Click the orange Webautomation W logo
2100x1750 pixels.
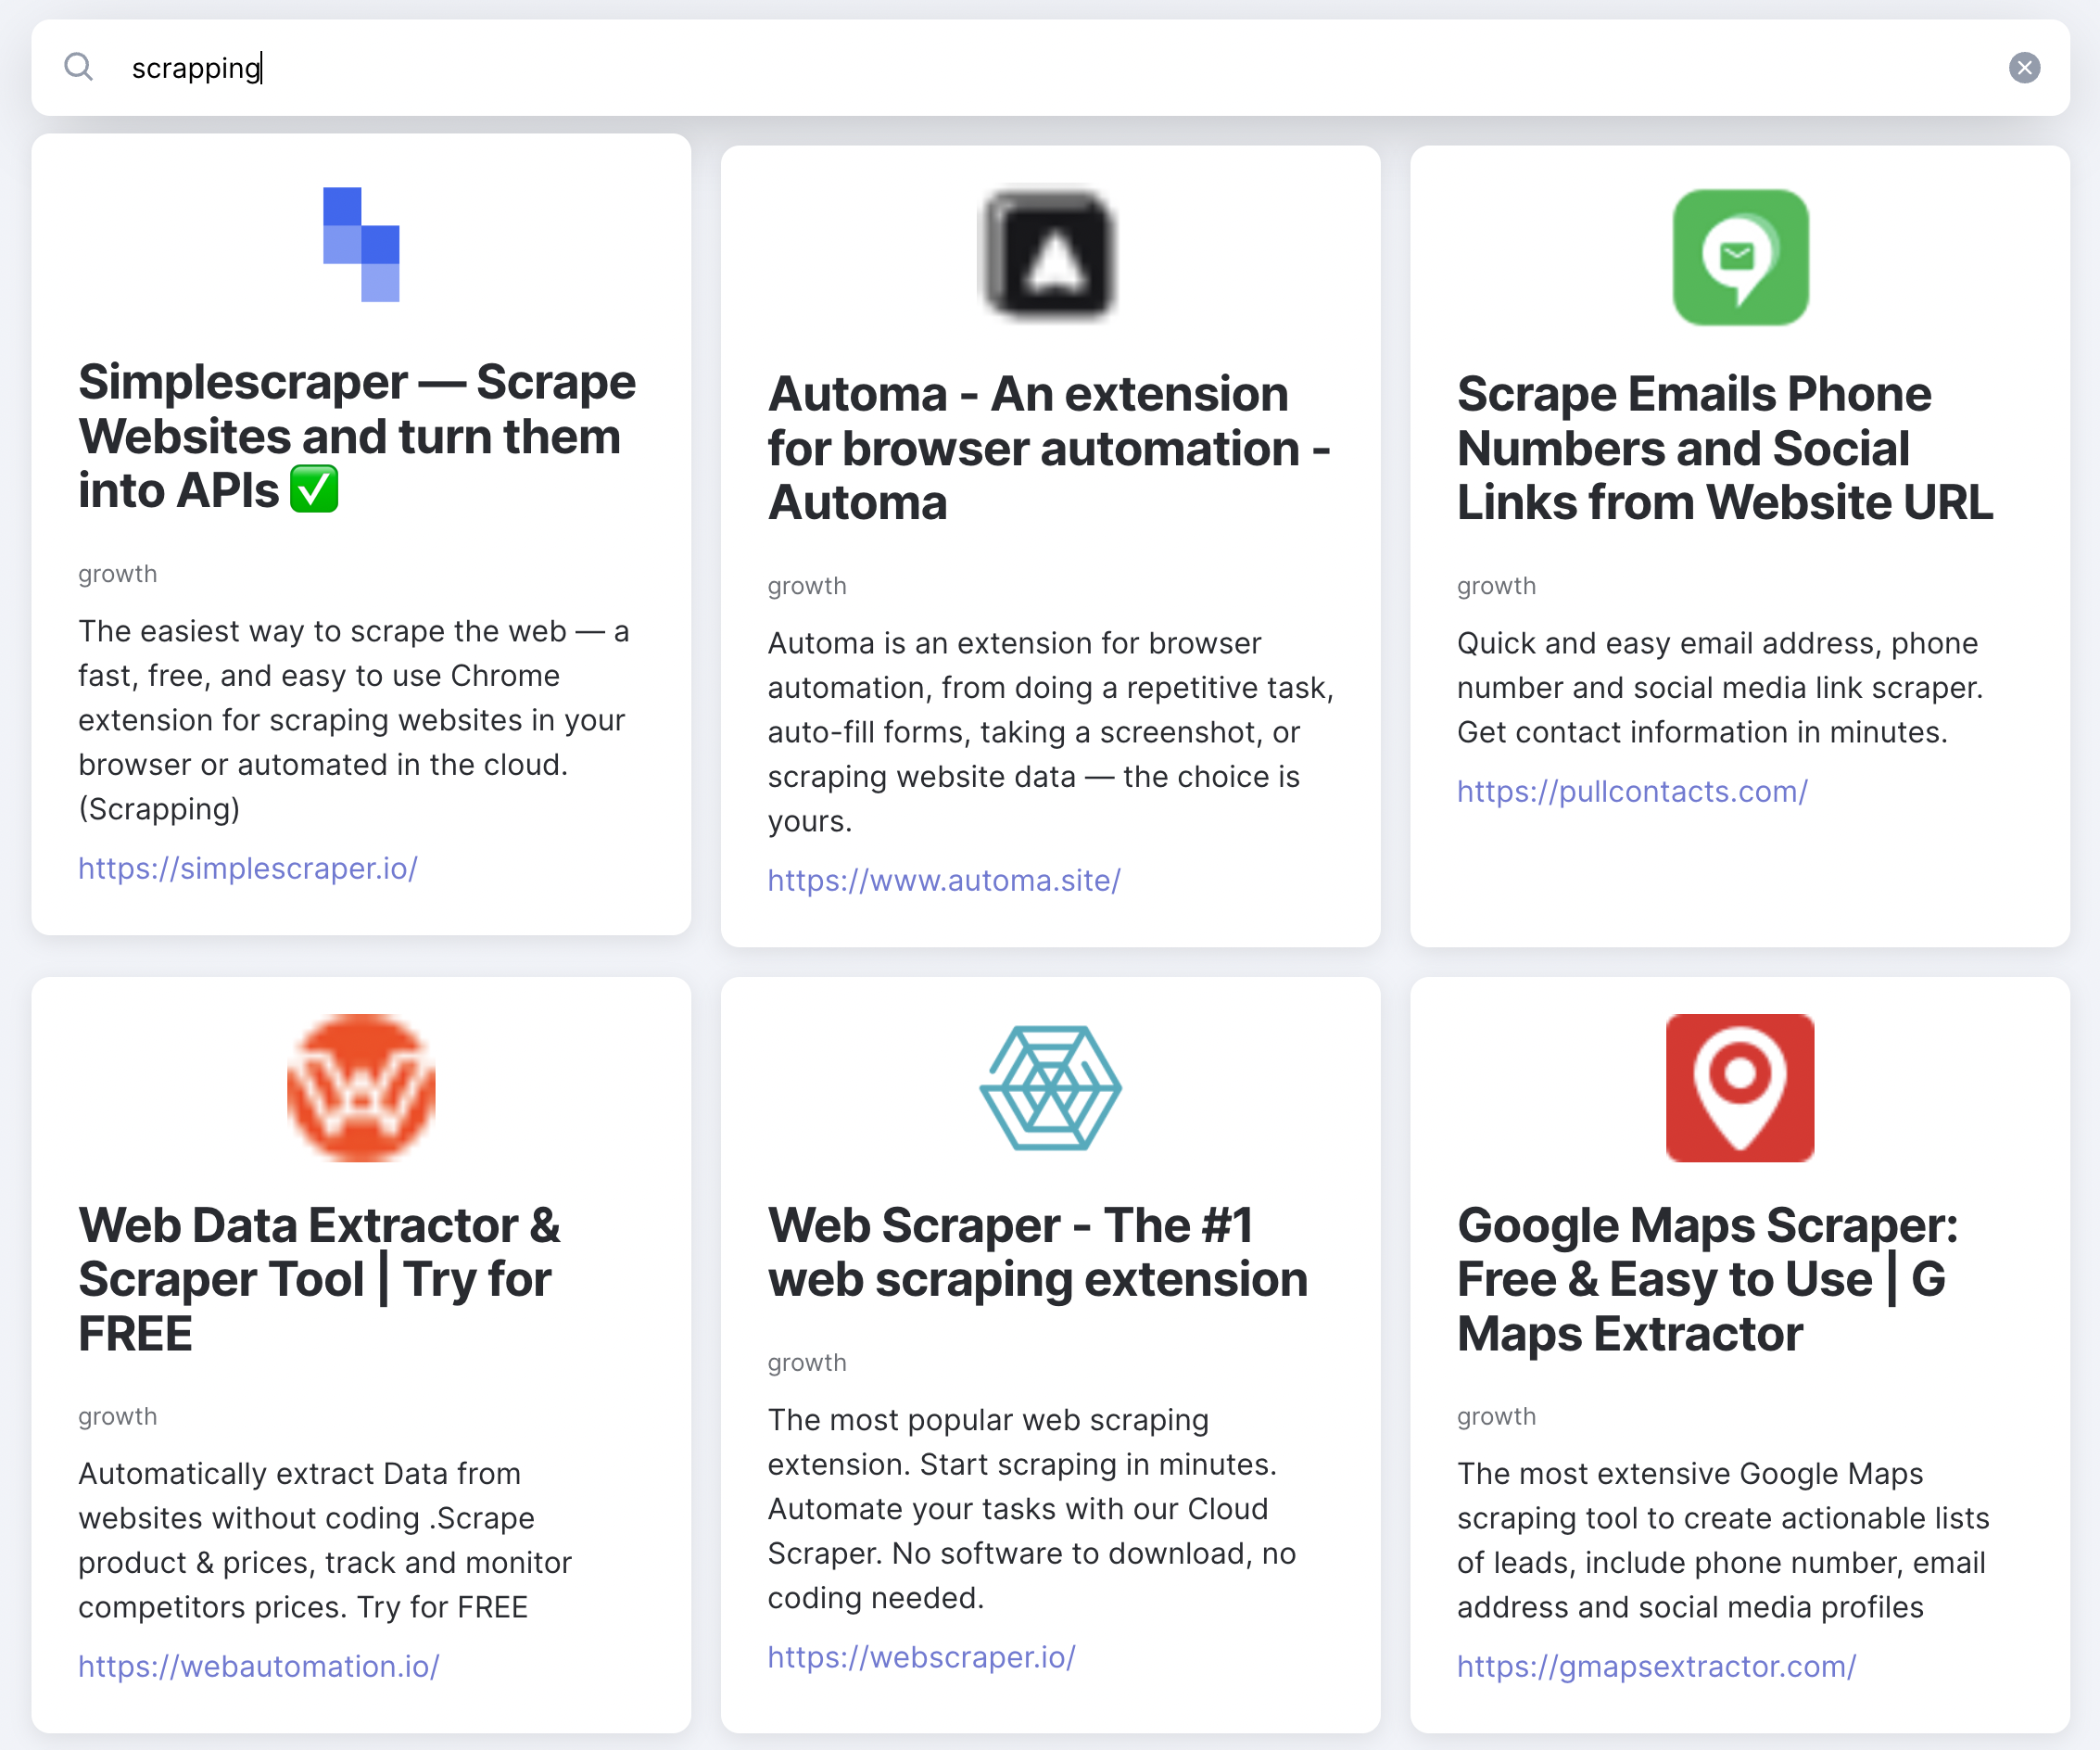pyautogui.click(x=361, y=1088)
